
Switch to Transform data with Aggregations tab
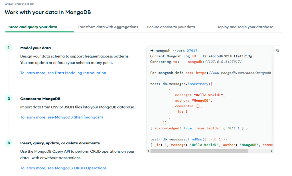(108, 27)
